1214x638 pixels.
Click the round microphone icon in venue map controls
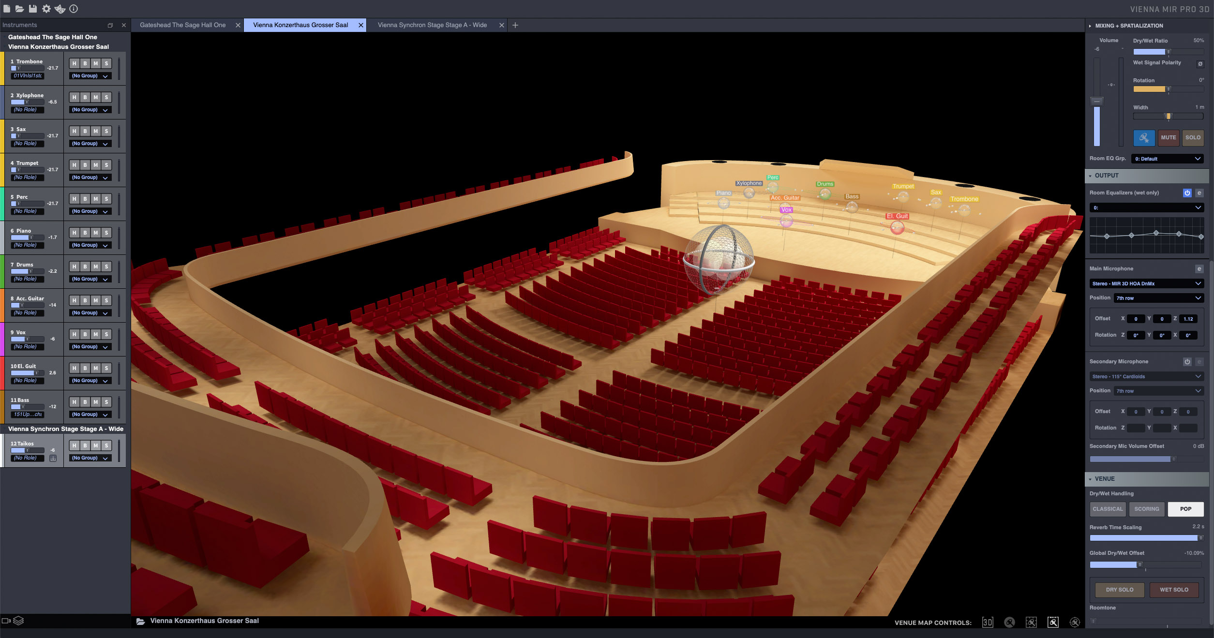(x=1009, y=622)
